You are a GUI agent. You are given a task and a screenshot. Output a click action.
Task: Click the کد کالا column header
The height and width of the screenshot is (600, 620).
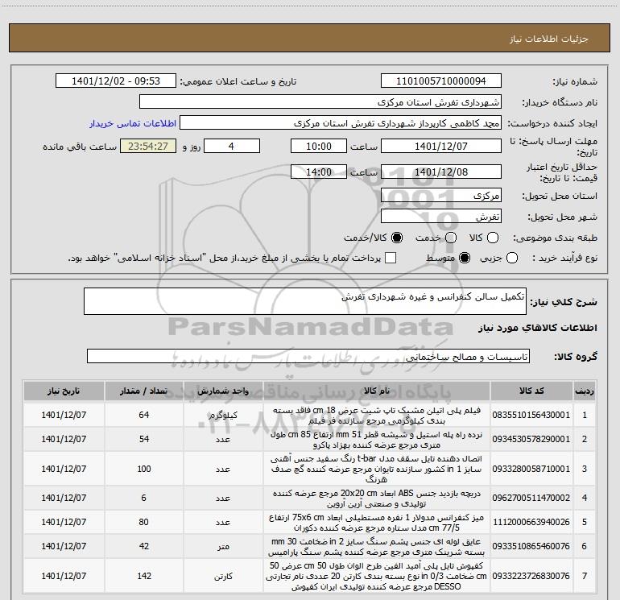[x=531, y=391]
